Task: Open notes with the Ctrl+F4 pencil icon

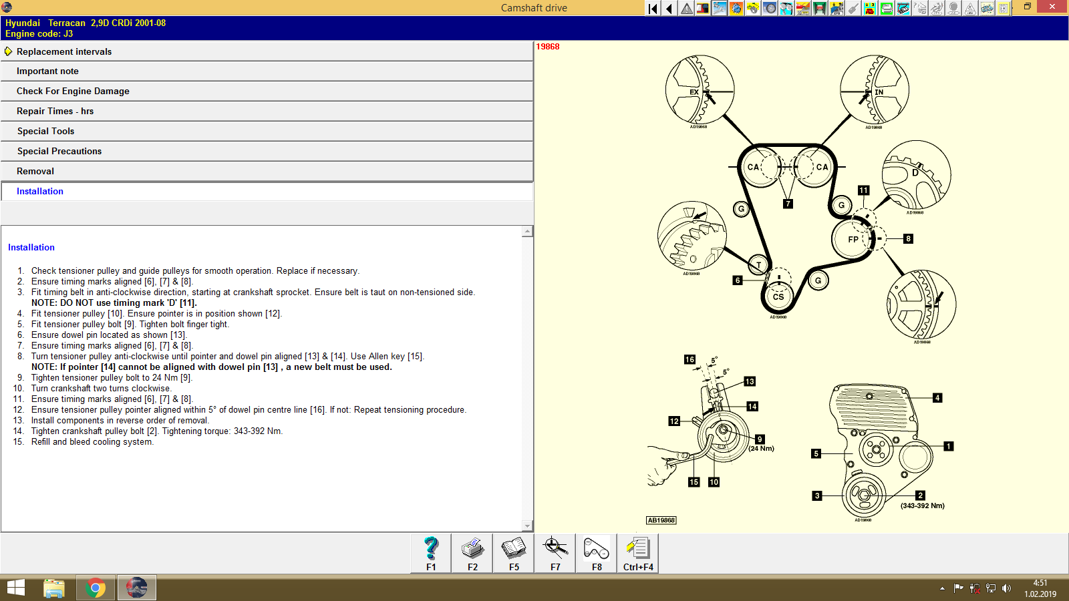Action: coord(638,553)
